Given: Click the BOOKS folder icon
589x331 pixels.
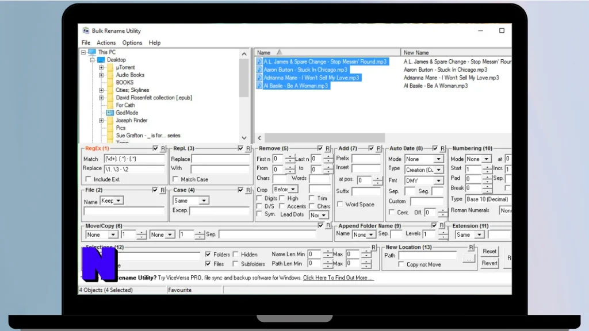Looking at the screenshot, I should tap(110, 83).
